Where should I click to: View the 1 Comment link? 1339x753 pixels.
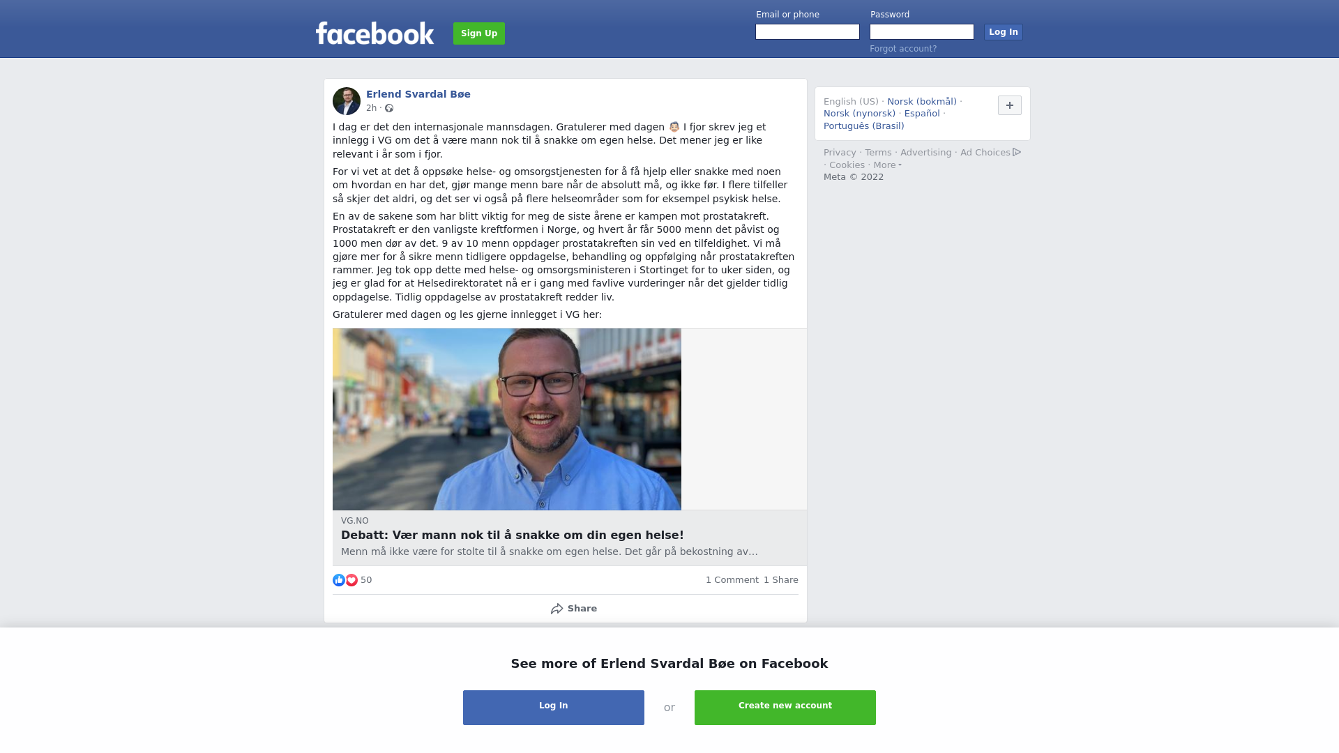pyautogui.click(x=732, y=580)
